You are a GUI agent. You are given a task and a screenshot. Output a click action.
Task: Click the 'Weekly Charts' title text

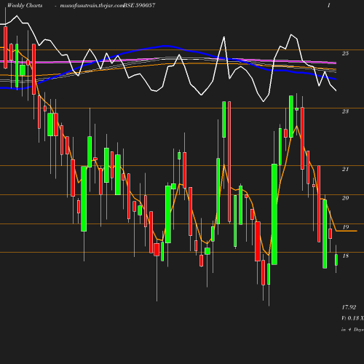coord(25,6)
